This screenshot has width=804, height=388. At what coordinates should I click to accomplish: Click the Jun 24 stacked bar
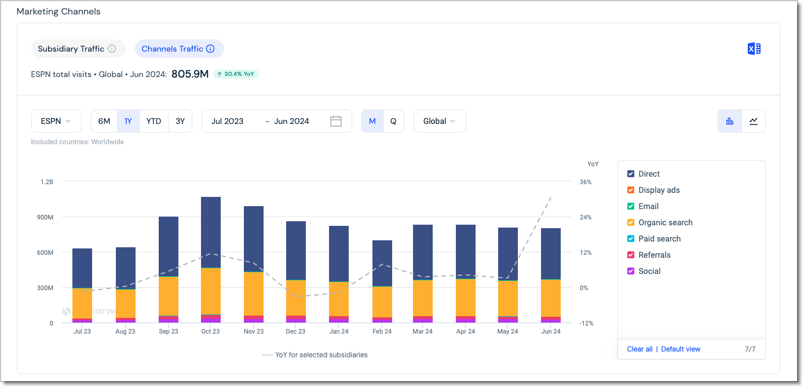551,276
